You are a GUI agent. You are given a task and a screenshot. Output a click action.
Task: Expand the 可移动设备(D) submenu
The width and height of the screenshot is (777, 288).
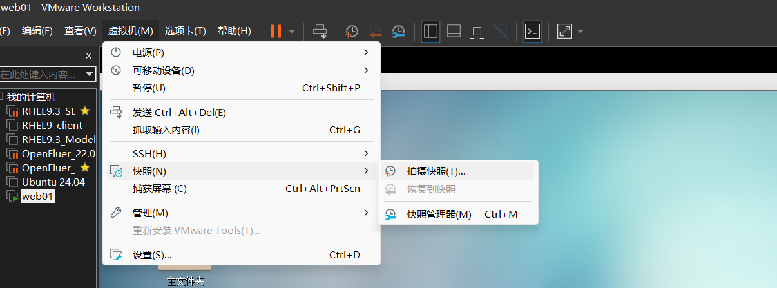(x=242, y=70)
